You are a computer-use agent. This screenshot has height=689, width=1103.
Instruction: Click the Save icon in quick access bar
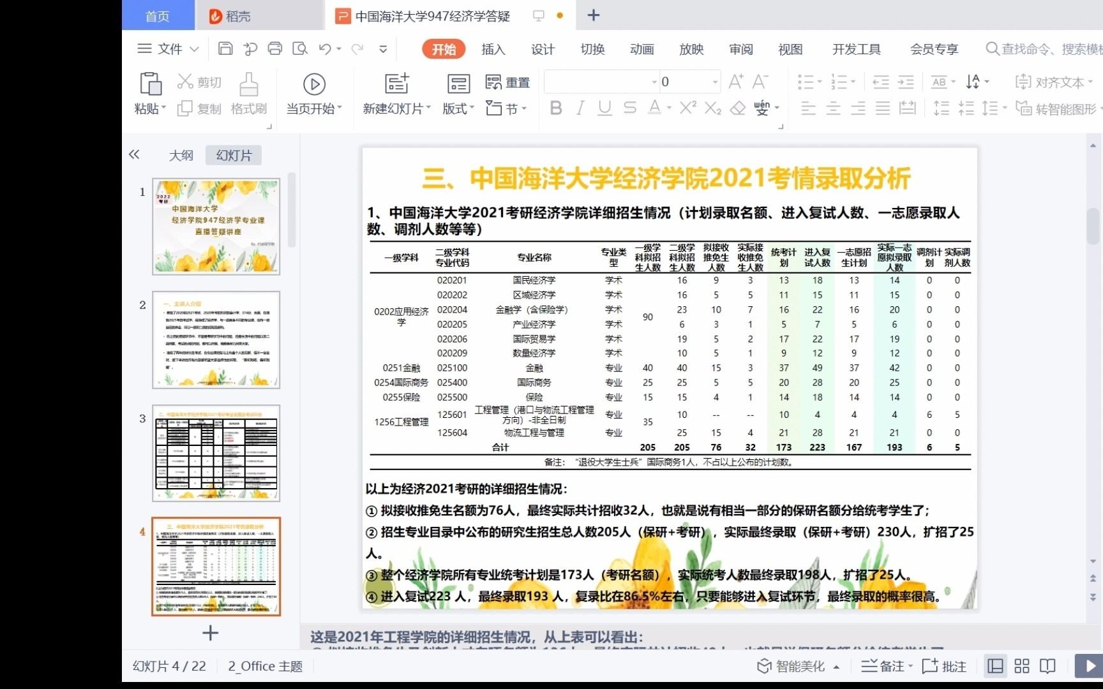(x=225, y=48)
